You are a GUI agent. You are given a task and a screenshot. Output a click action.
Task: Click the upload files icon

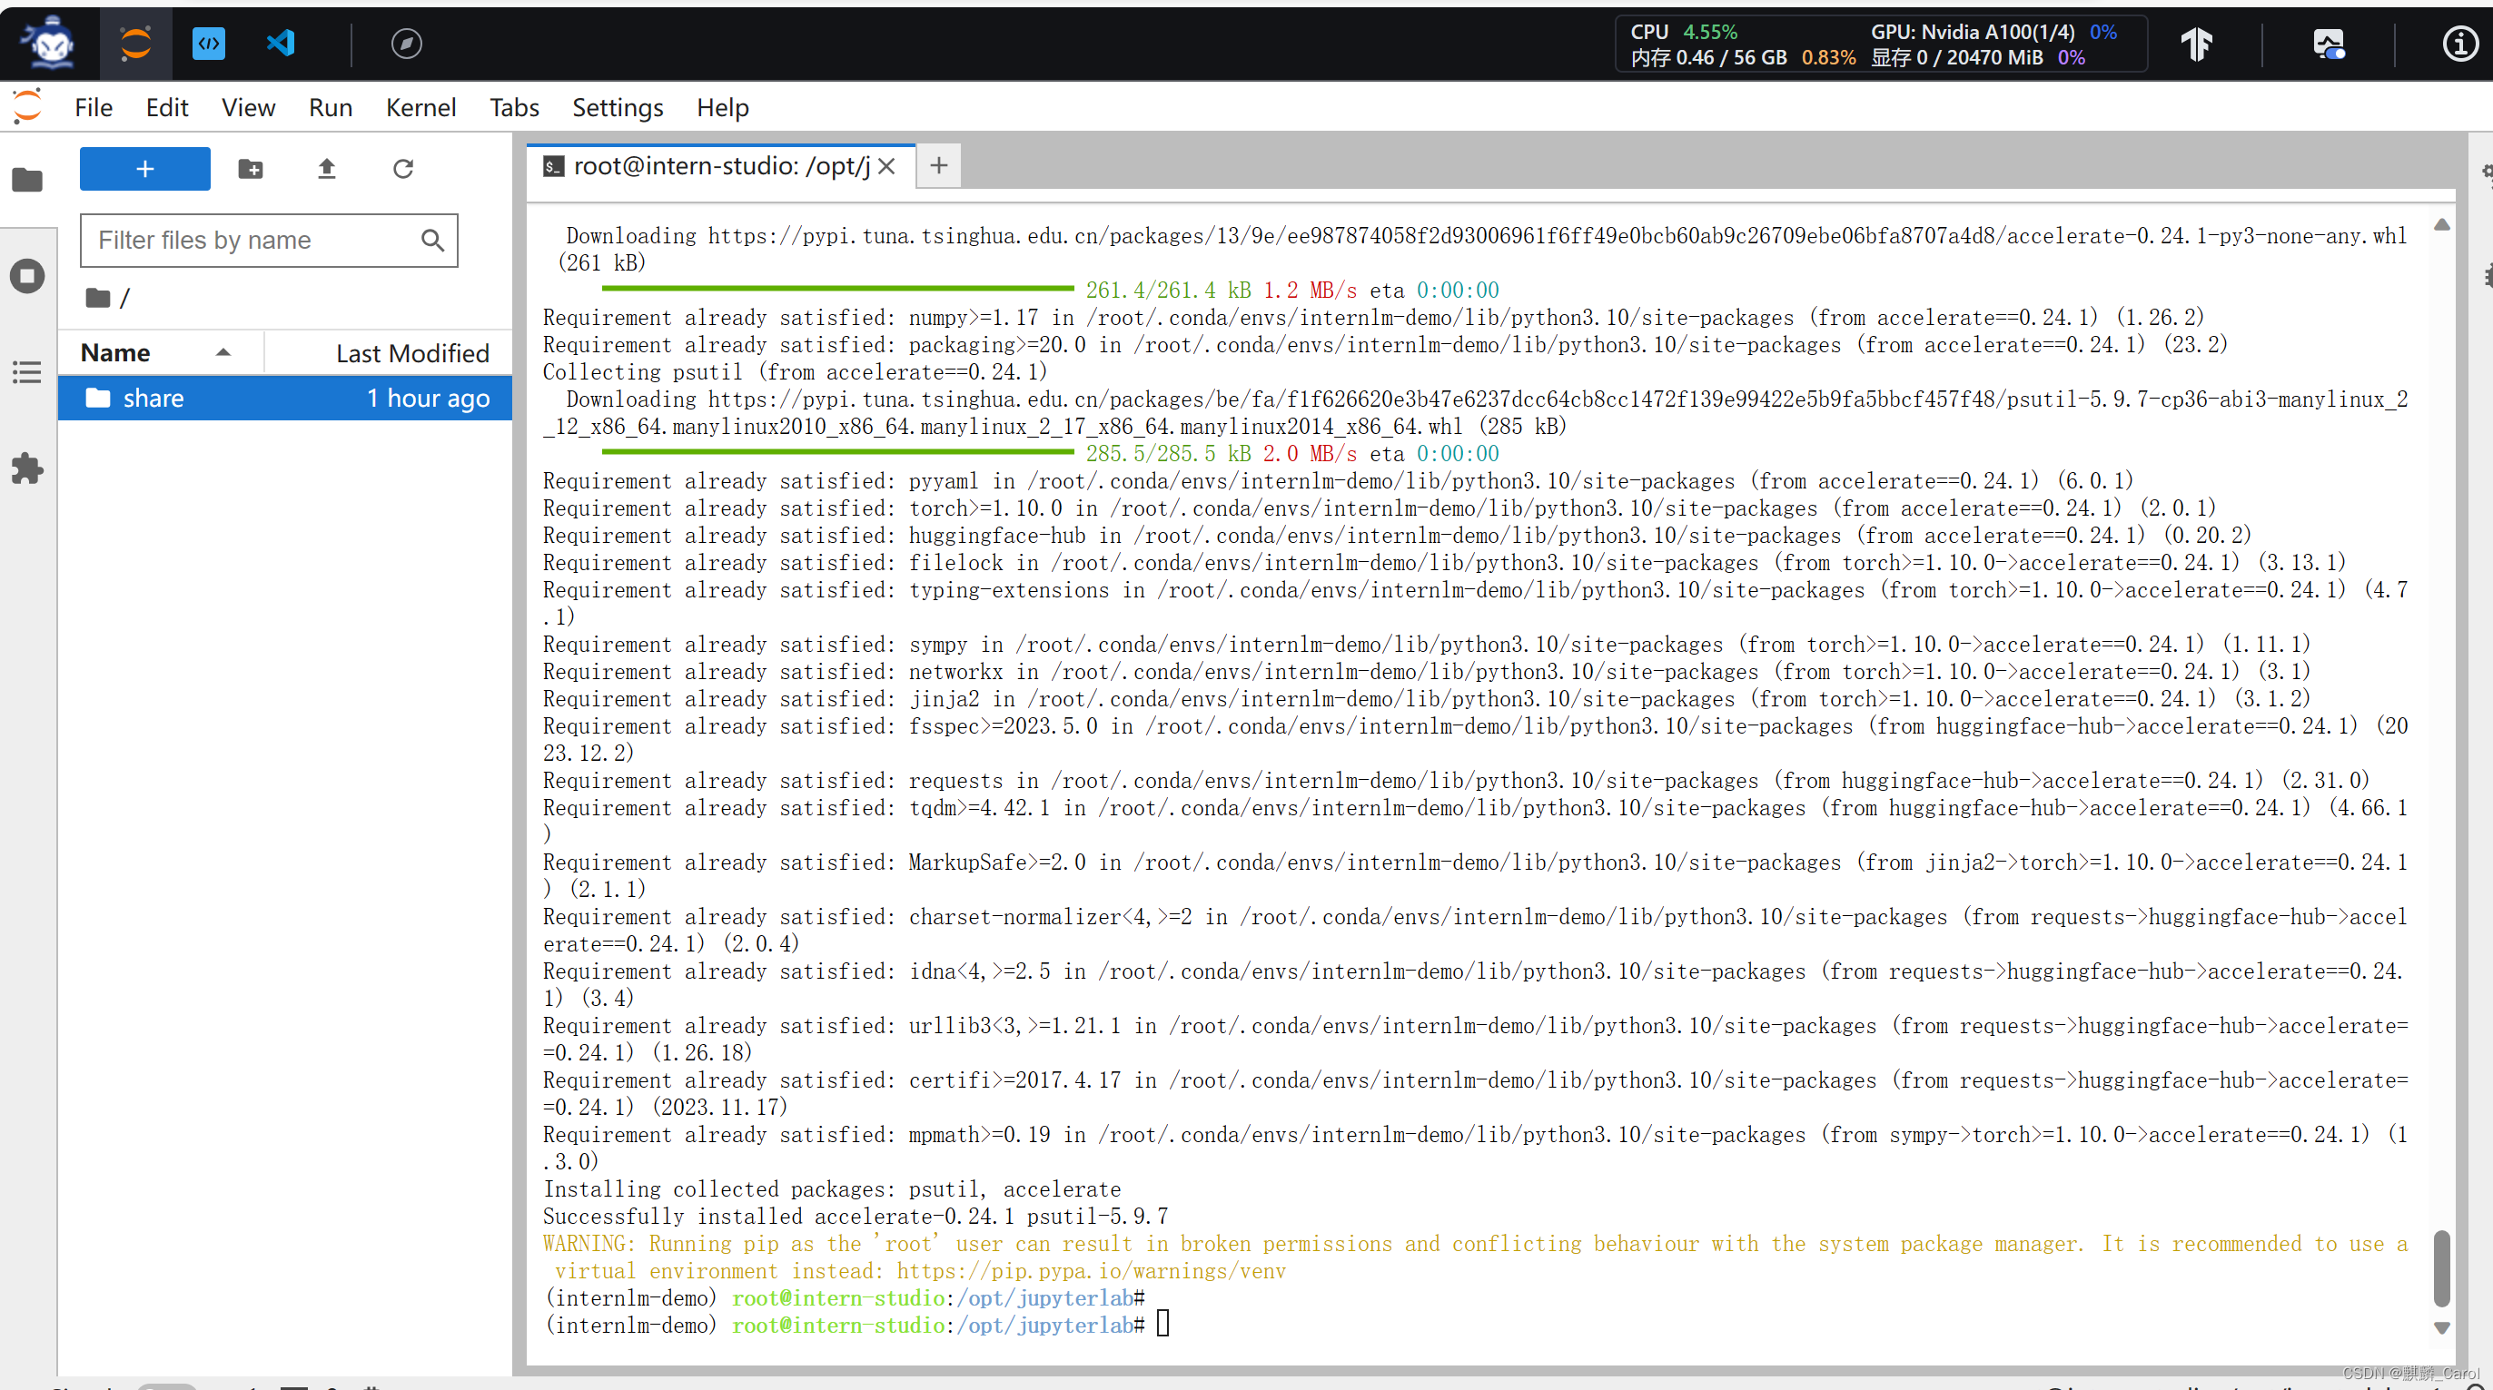(x=326, y=169)
